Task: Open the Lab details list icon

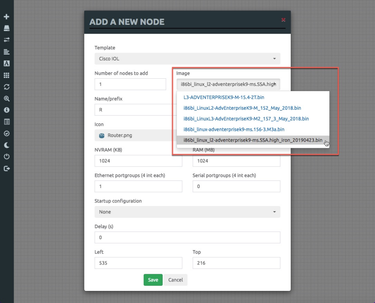Action: (7, 122)
